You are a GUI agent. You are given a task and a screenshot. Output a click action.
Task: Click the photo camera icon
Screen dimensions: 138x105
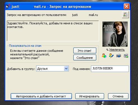[x=119, y=56]
